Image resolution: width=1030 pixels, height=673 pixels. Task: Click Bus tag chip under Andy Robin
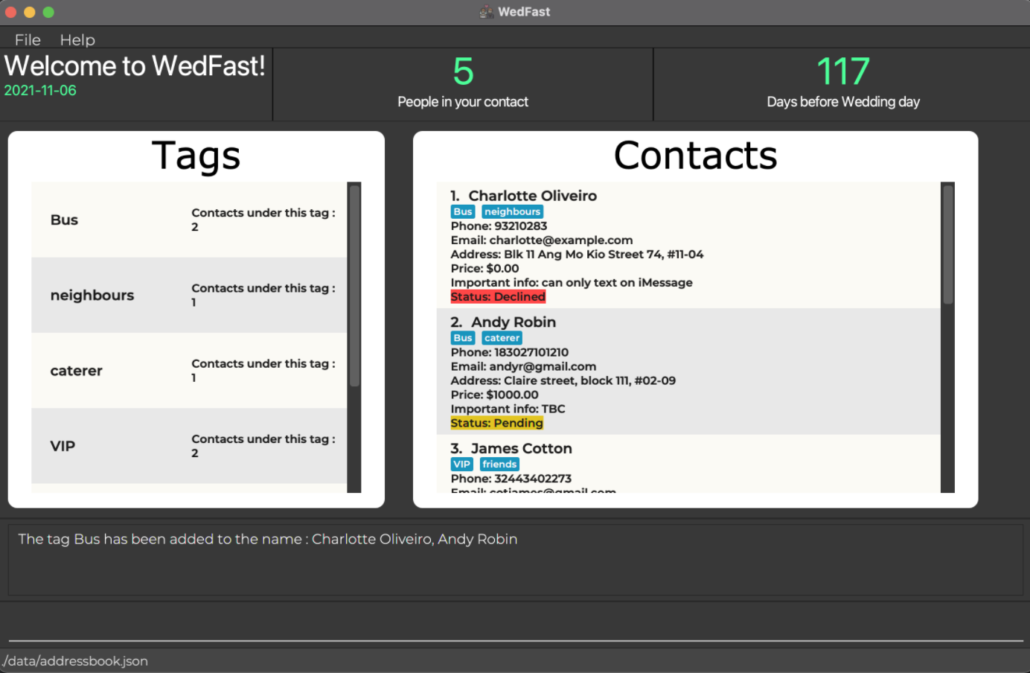coord(463,338)
